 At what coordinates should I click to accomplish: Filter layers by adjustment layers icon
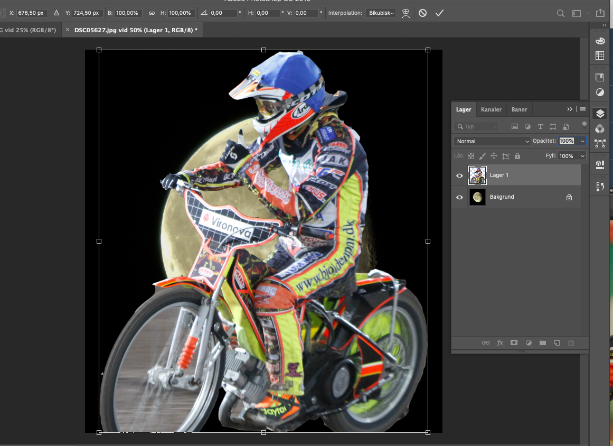(527, 126)
